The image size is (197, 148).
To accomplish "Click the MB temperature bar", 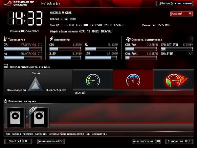I will (23, 58).
